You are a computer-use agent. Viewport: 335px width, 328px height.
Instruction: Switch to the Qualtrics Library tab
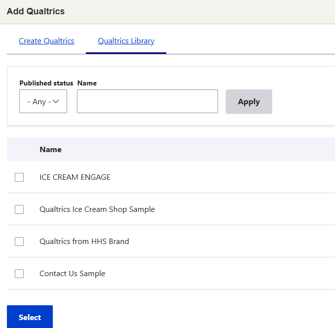[126, 41]
